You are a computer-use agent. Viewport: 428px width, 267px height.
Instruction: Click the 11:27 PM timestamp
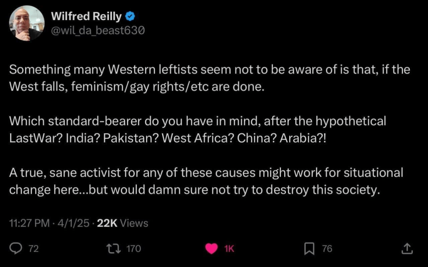pyautogui.click(x=29, y=223)
